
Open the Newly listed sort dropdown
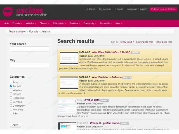127,42
